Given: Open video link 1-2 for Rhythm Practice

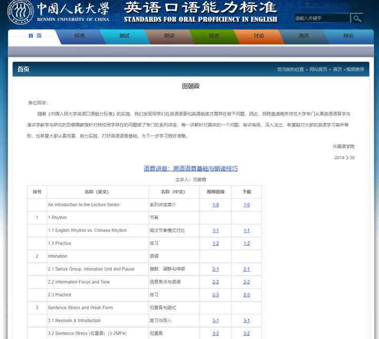Looking at the screenshot, I should tap(216, 244).
